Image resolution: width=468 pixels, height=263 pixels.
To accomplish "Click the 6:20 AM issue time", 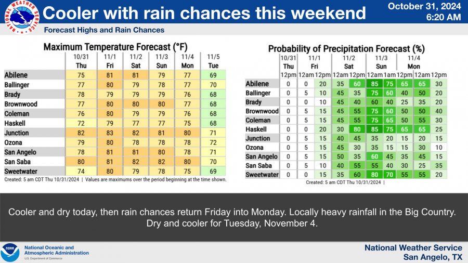I will [x=446, y=17].
